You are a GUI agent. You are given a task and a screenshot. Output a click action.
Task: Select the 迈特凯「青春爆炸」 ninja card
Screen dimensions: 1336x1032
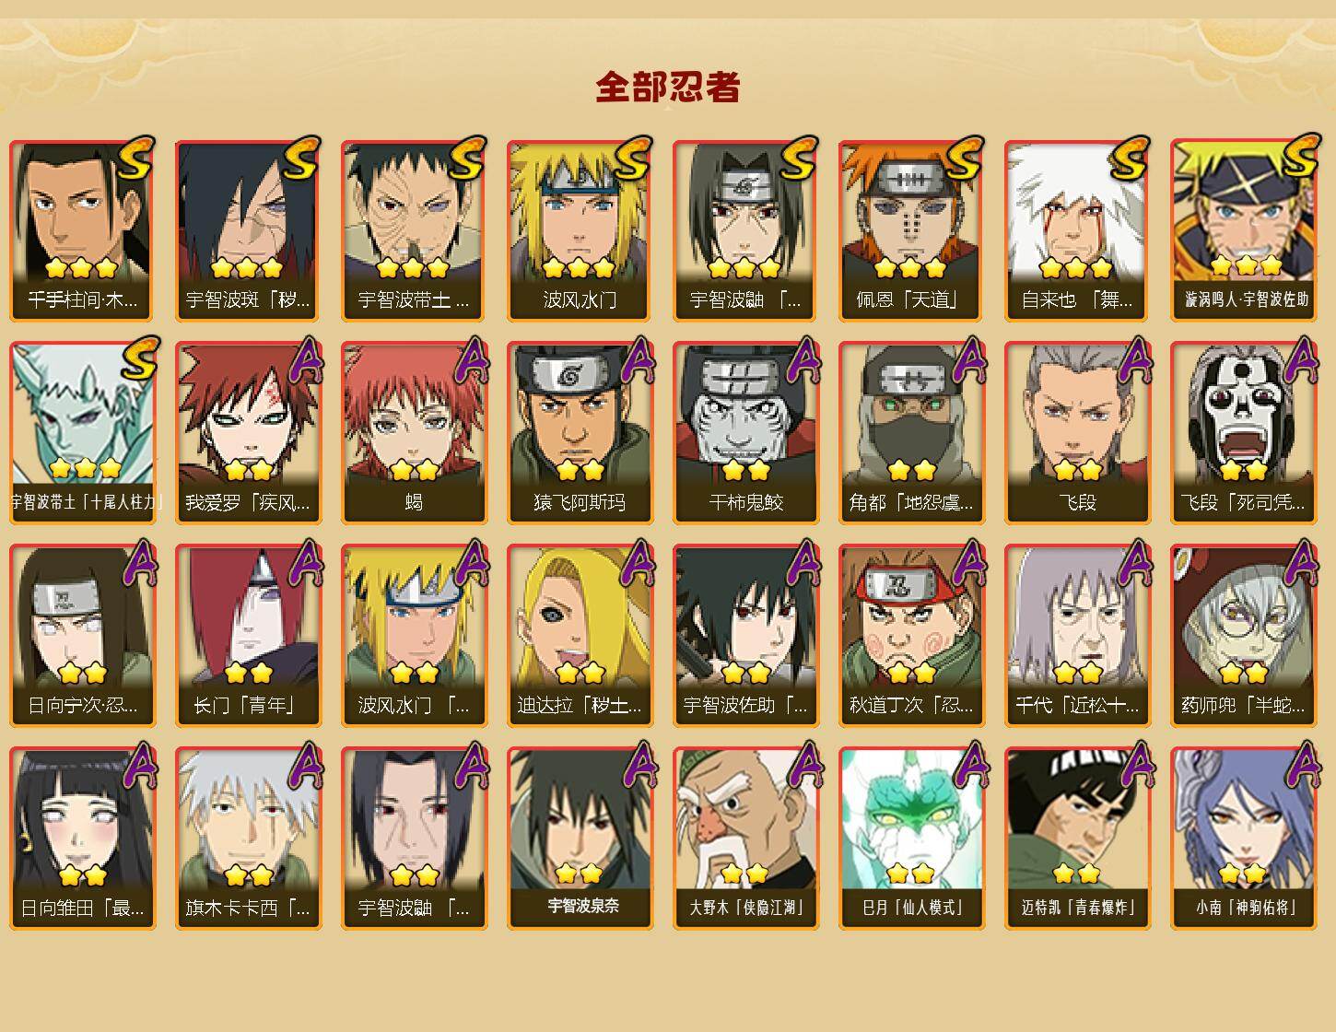click(1077, 838)
